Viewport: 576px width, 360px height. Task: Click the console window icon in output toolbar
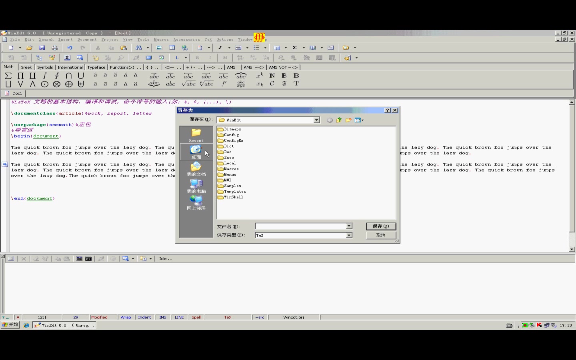click(x=79, y=259)
